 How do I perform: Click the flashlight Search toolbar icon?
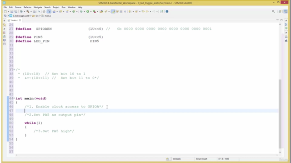click(x=106, y=11)
